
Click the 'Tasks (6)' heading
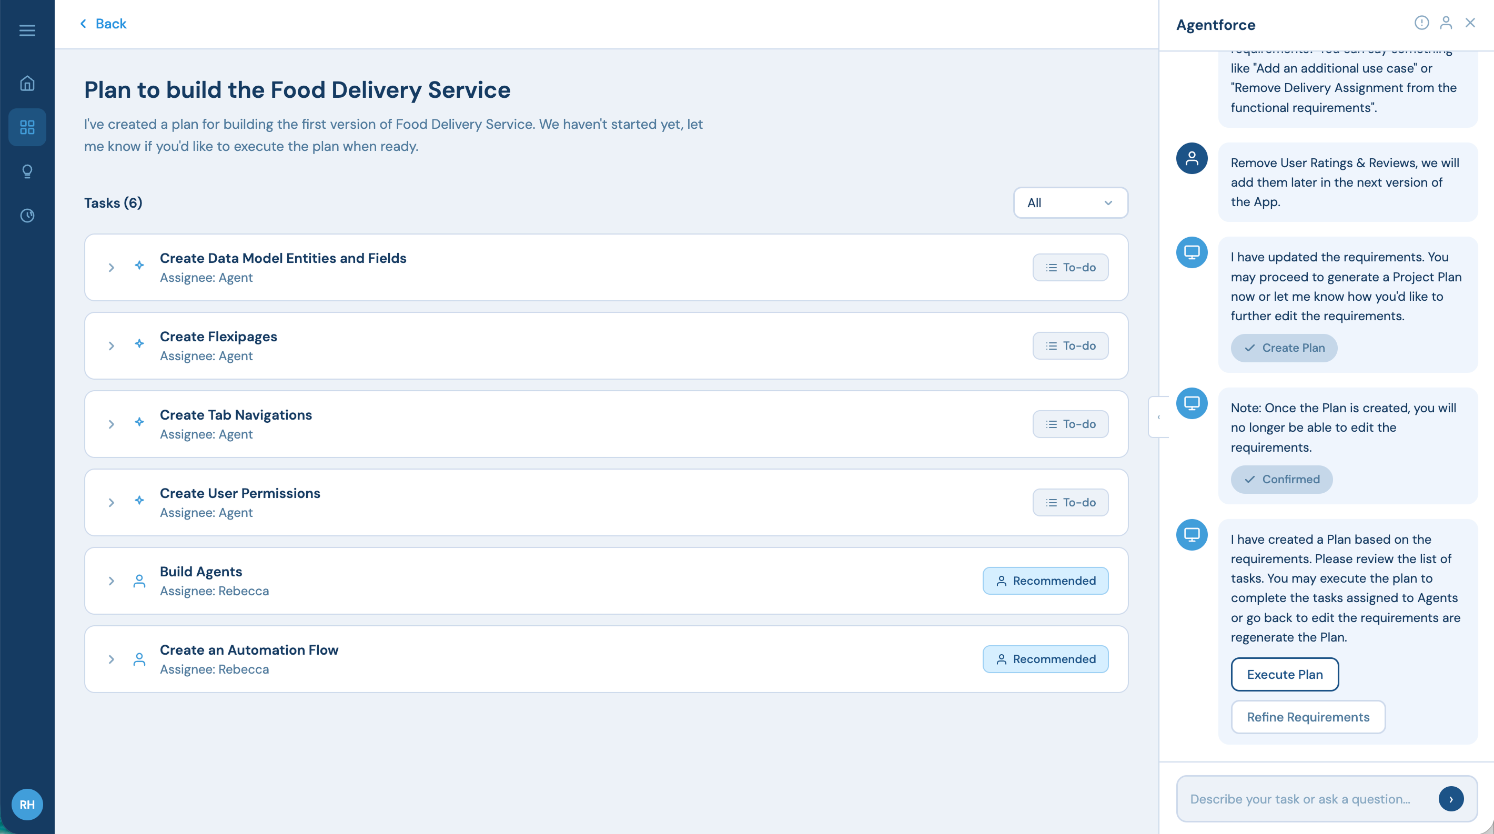click(x=113, y=203)
